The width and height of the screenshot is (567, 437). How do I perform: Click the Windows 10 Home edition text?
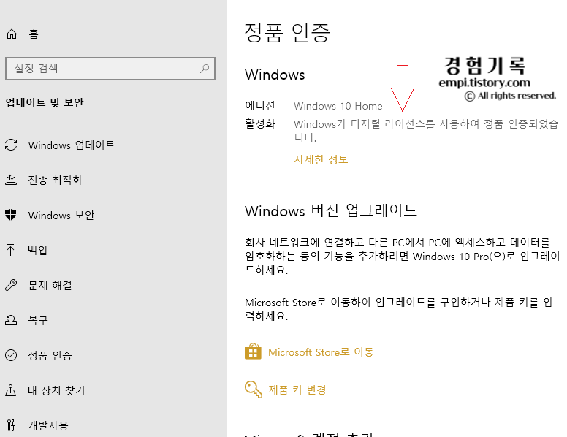pyautogui.click(x=338, y=106)
